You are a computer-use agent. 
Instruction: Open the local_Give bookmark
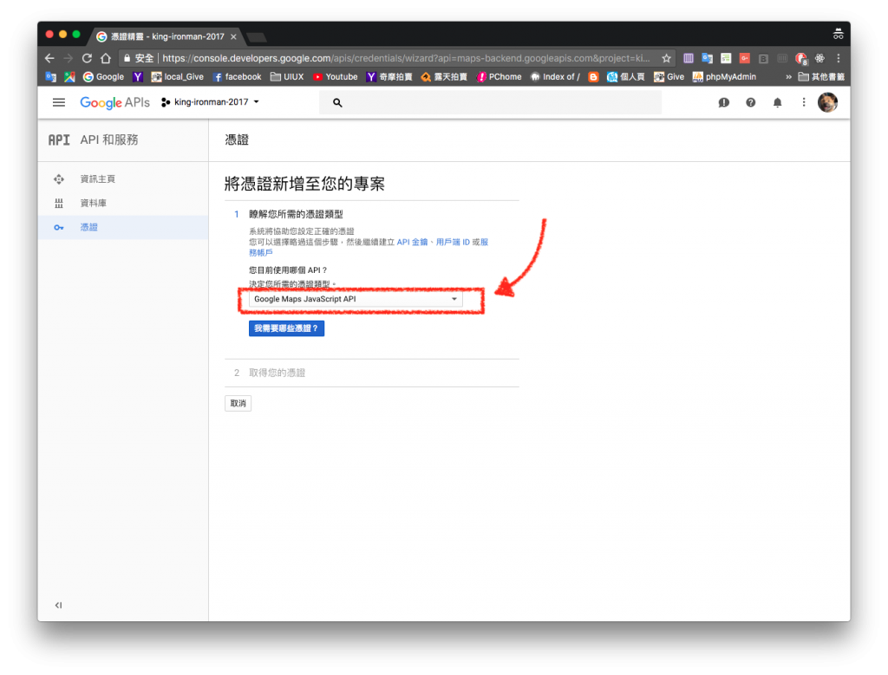click(177, 77)
